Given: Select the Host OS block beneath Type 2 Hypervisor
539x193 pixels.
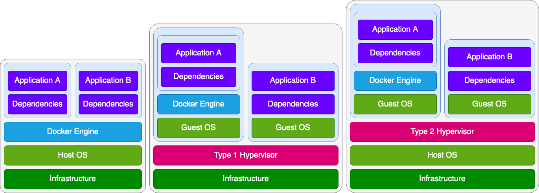Looking at the screenshot, I should pyautogui.click(x=442, y=155).
